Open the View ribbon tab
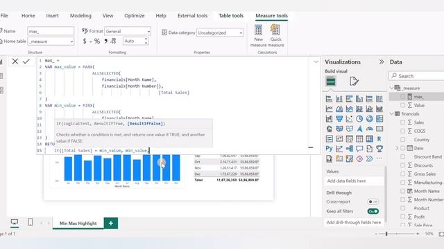The width and height of the screenshot is (444, 249). (x=108, y=16)
